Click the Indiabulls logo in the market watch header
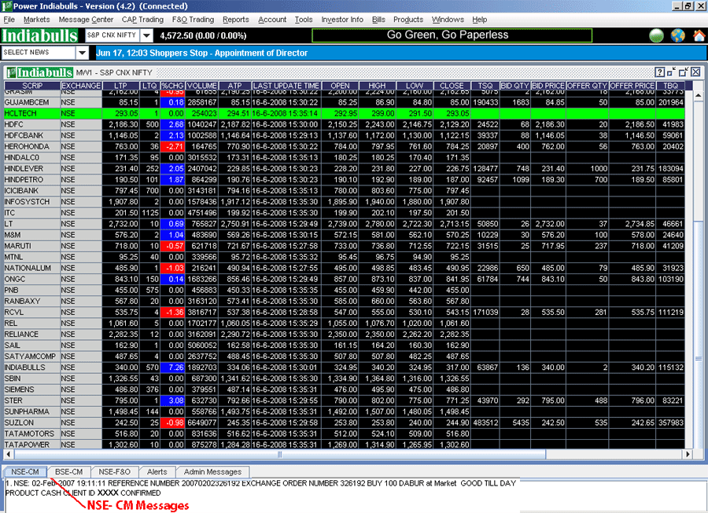Image resolution: width=708 pixels, height=513 pixels. pyautogui.click(x=40, y=72)
